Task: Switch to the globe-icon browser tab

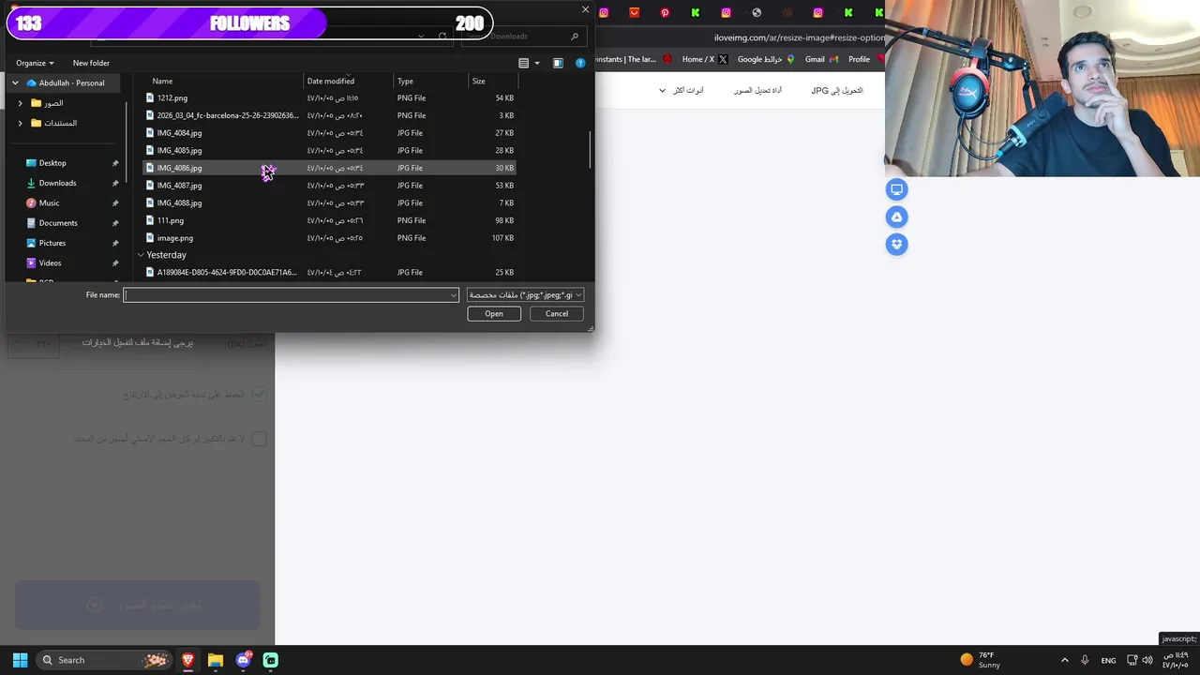Action: 757,12
